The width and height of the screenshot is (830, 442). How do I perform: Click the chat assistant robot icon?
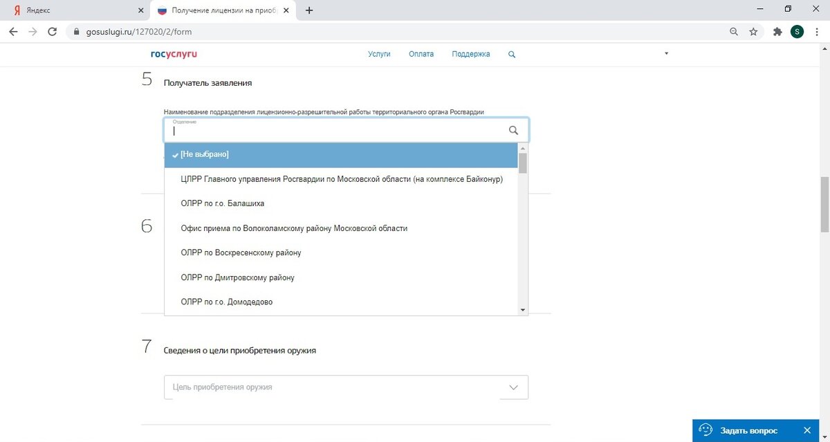point(705,430)
